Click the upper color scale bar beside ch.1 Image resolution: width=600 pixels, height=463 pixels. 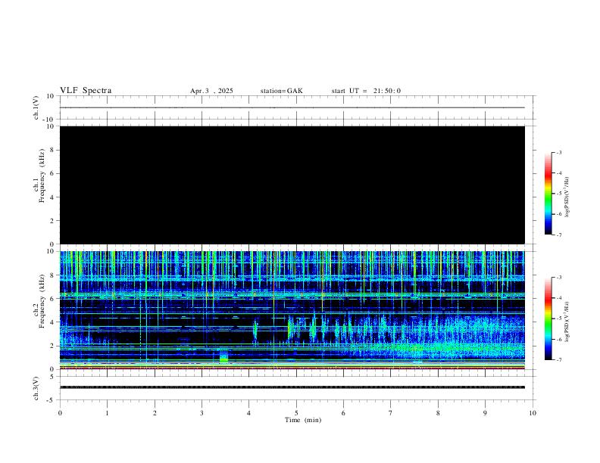[548, 194]
